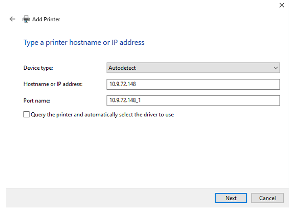Cancel the Add Printer wizard

tap(267, 198)
